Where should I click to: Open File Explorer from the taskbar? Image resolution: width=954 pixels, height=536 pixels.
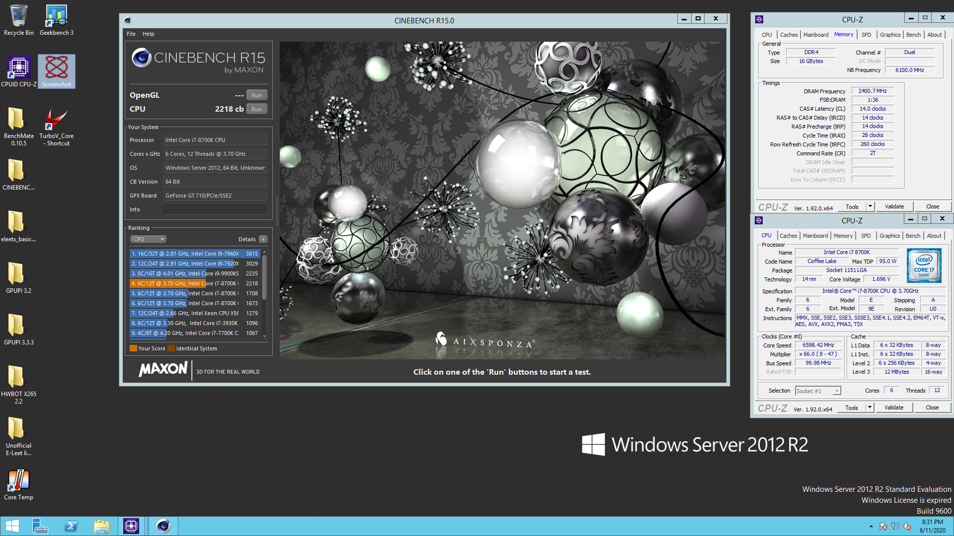coord(102,526)
